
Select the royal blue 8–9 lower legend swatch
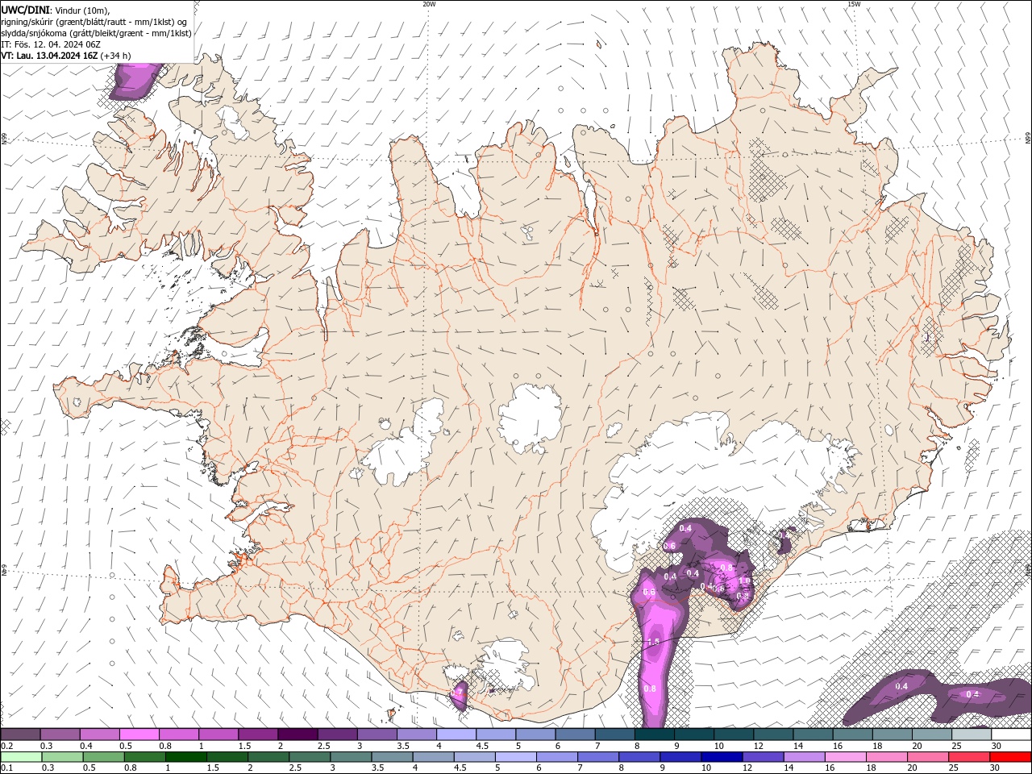639,757
